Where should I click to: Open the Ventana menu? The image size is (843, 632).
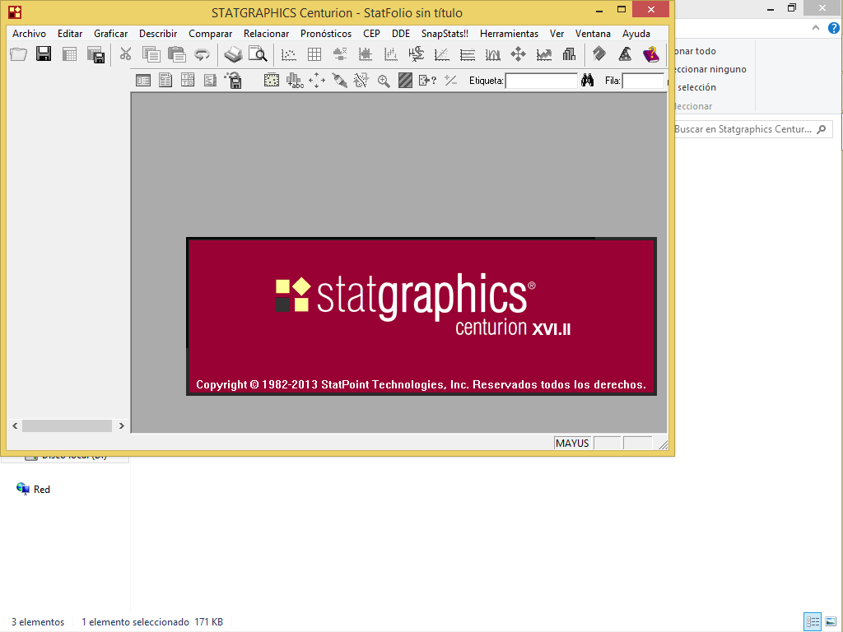593,33
